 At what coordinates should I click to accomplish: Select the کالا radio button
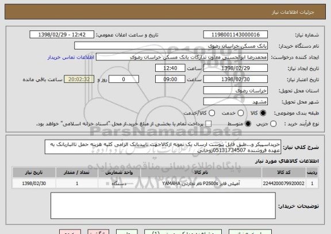pos(263,113)
